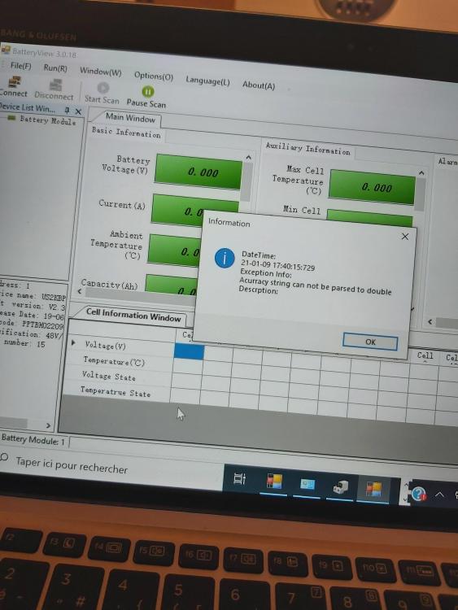458x610 pixels.
Task: Open Task View on the taskbar
Action: point(239,478)
